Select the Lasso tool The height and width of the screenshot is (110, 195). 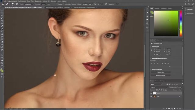tap(2, 15)
